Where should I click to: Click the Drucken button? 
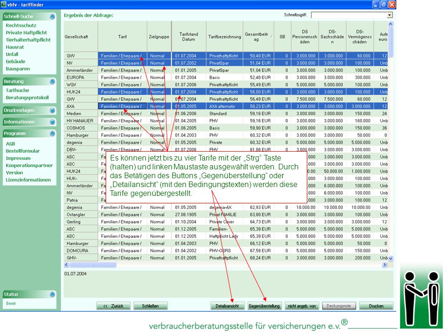pos(376,306)
